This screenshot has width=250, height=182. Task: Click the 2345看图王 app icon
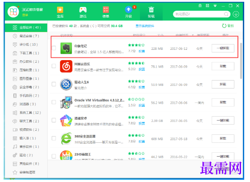(x=66, y=155)
